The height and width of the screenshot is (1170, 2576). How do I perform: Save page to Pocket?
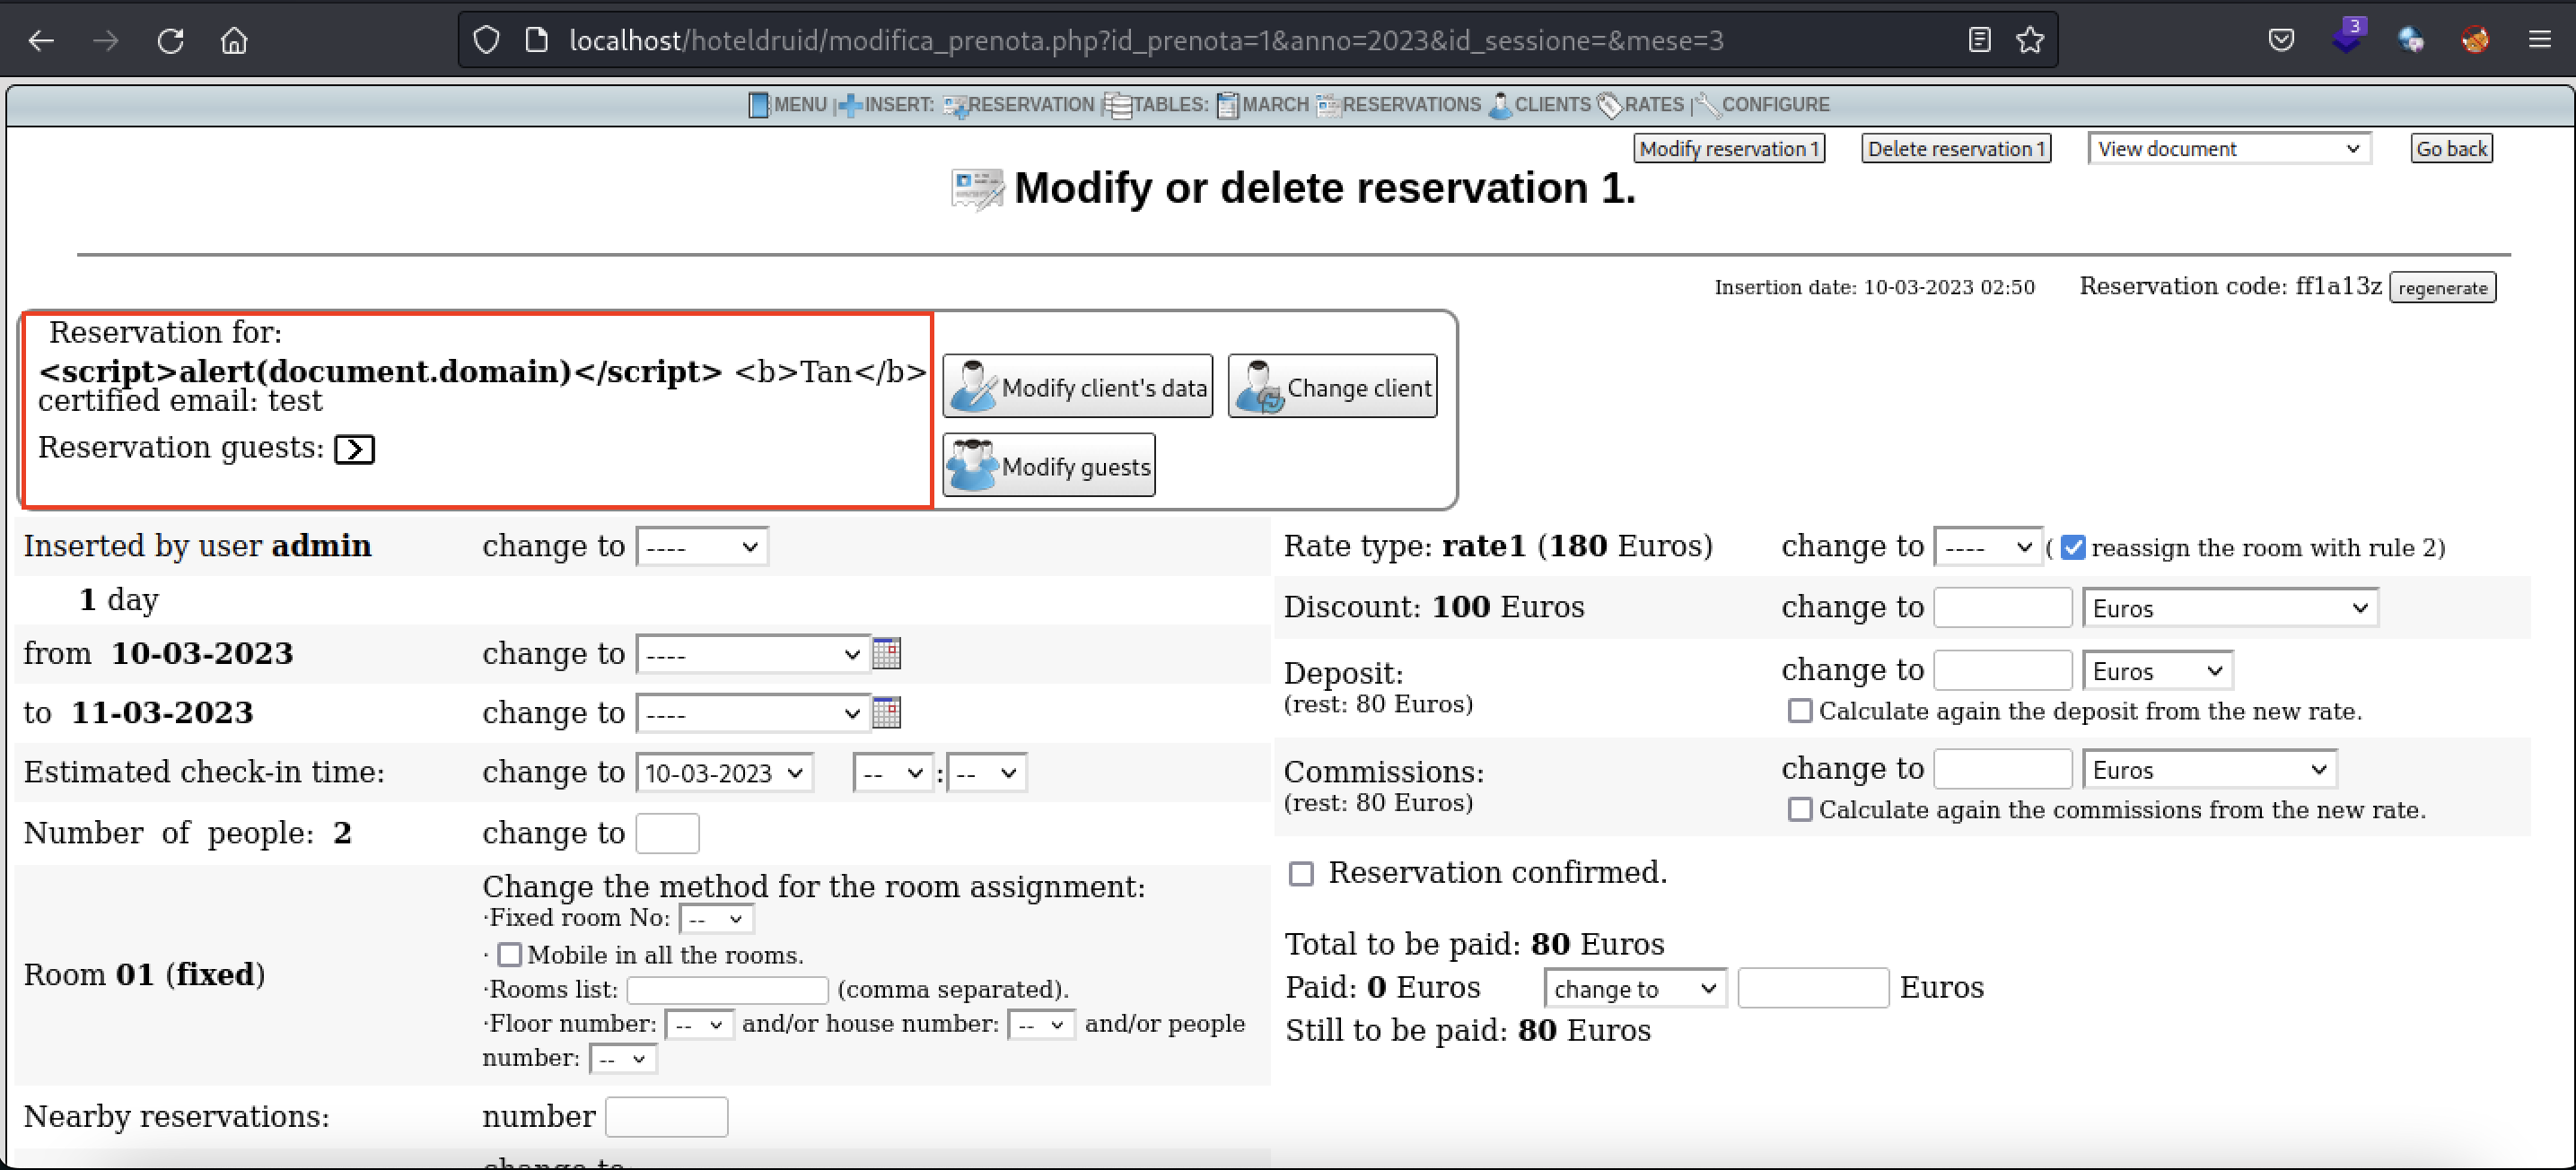pos(2281,40)
